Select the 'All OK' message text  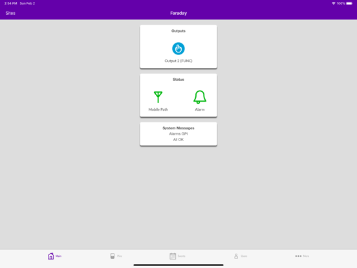pos(178,139)
